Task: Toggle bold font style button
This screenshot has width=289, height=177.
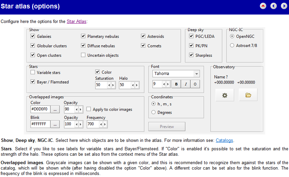Action: pos(177,84)
